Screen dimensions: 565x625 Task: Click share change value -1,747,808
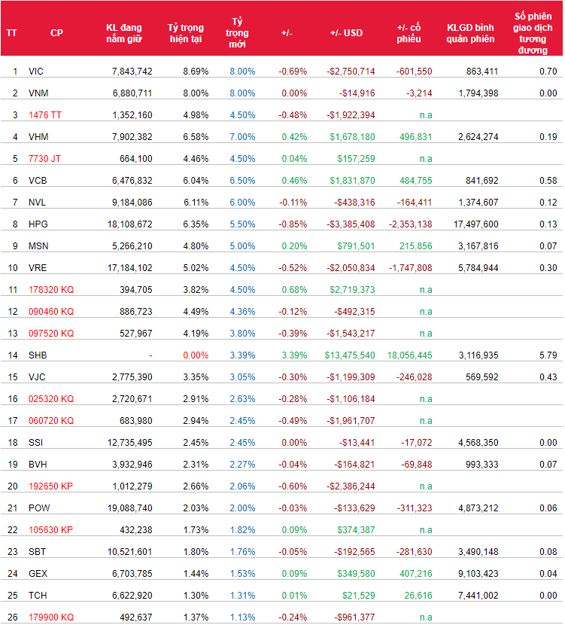[411, 268]
